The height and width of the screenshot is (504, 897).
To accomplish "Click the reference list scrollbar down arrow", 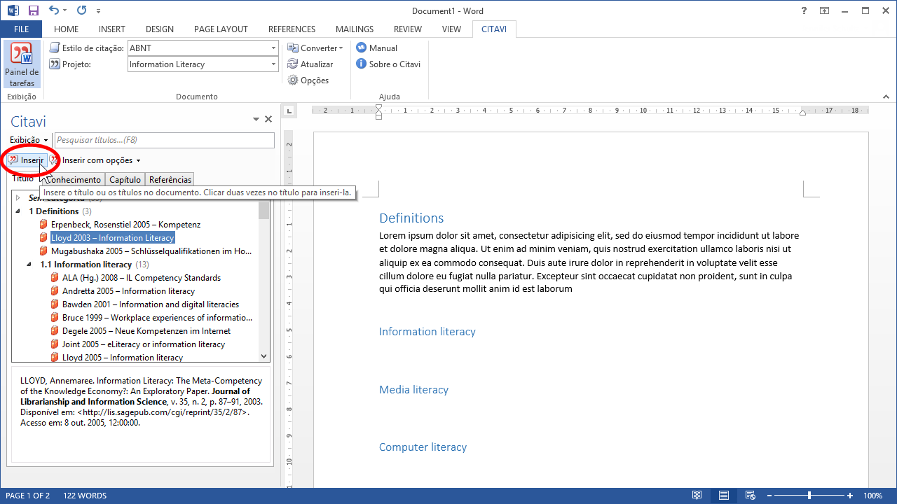I will coord(263,356).
